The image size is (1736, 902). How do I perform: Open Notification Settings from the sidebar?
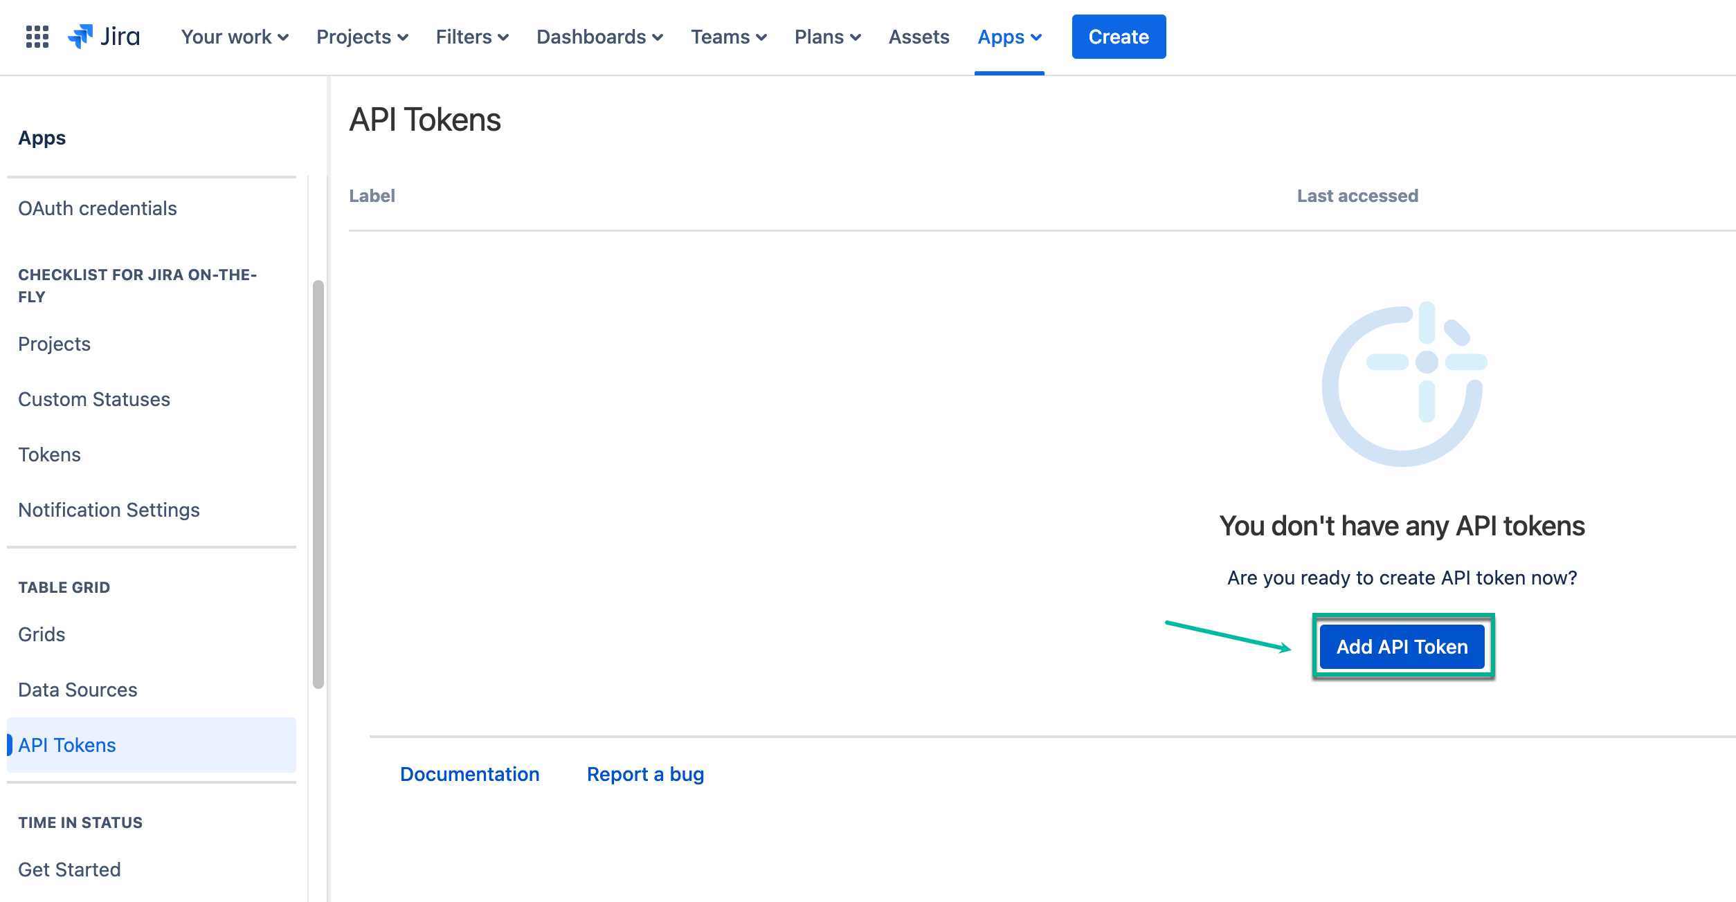tap(109, 510)
